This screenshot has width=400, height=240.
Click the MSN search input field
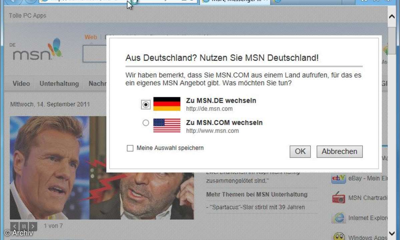[95, 54]
